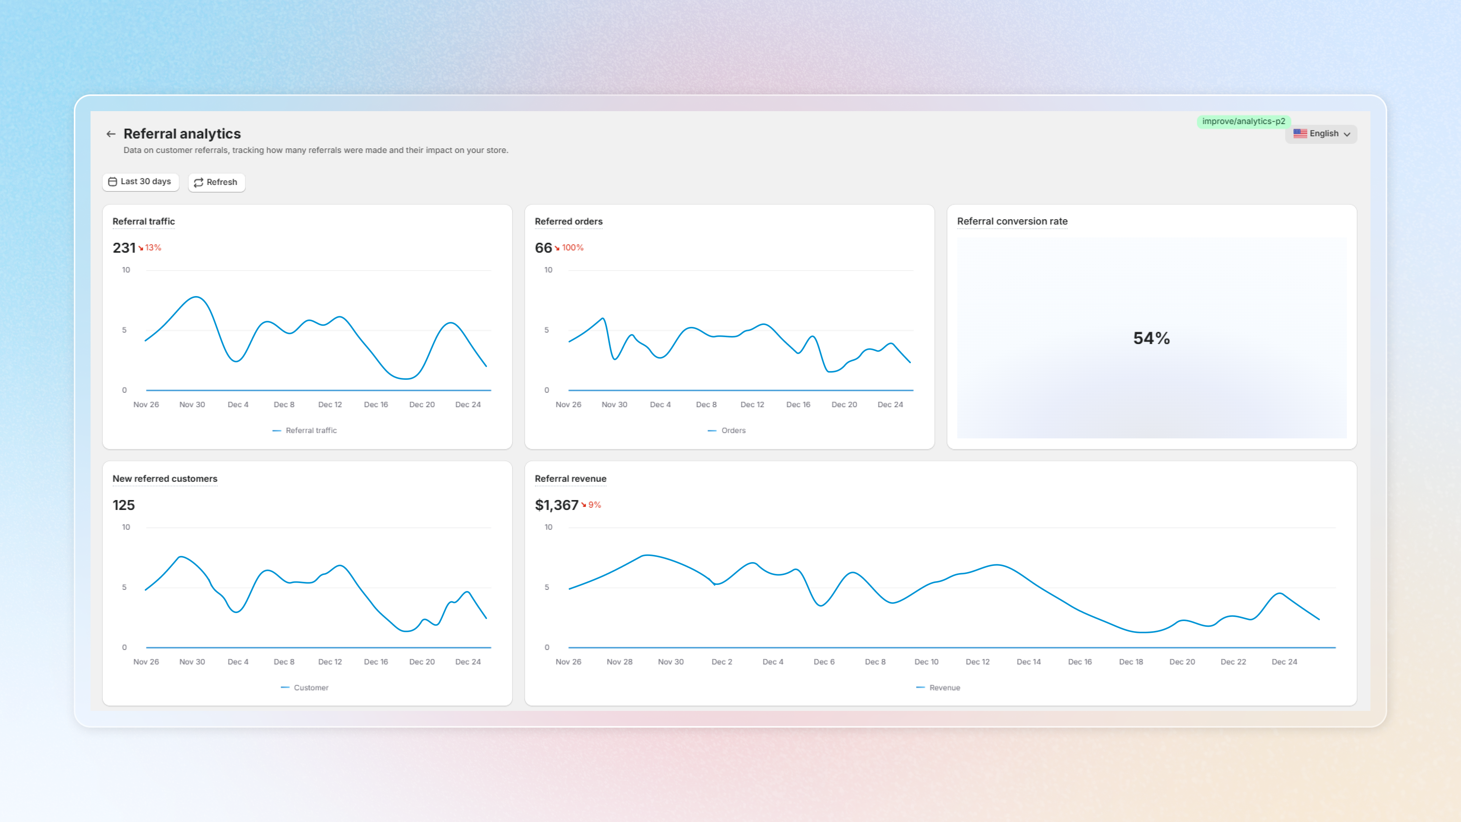Click the calendar icon in Last 30 days
This screenshot has width=1461, height=822.
pyautogui.click(x=112, y=182)
